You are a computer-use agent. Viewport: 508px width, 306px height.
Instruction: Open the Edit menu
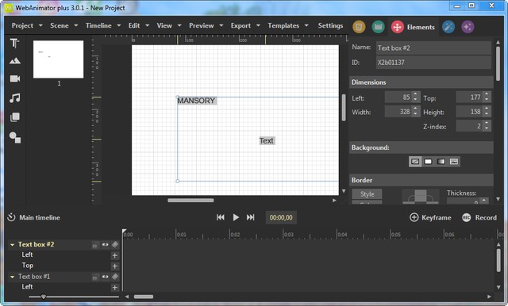(x=134, y=25)
